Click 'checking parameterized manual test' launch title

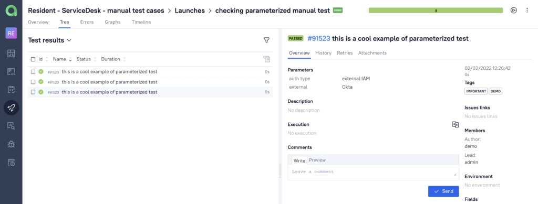point(273,10)
